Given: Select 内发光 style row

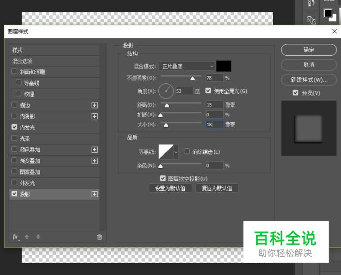Looking at the screenshot, I should pyautogui.click(x=54, y=128).
